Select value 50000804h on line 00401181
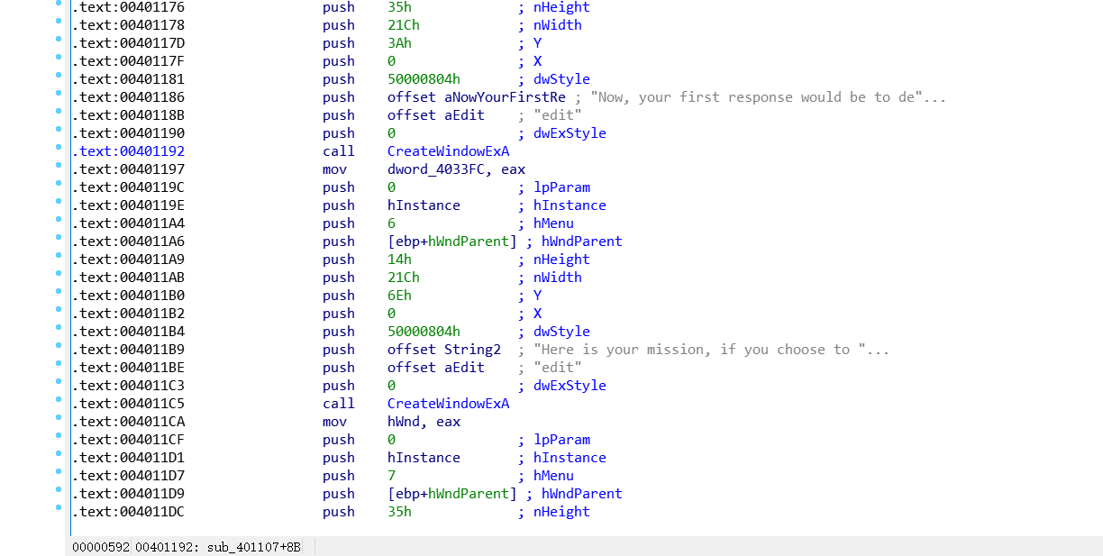The height and width of the screenshot is (556, 1103). tap(424, 79)
